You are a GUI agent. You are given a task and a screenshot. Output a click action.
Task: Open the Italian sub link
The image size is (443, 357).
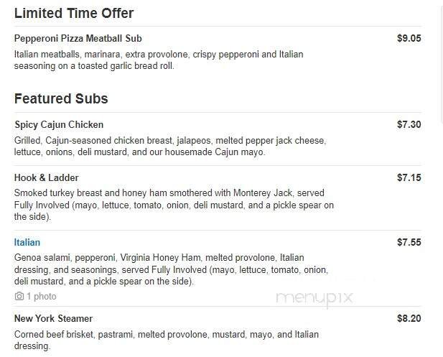coord(27,243)
